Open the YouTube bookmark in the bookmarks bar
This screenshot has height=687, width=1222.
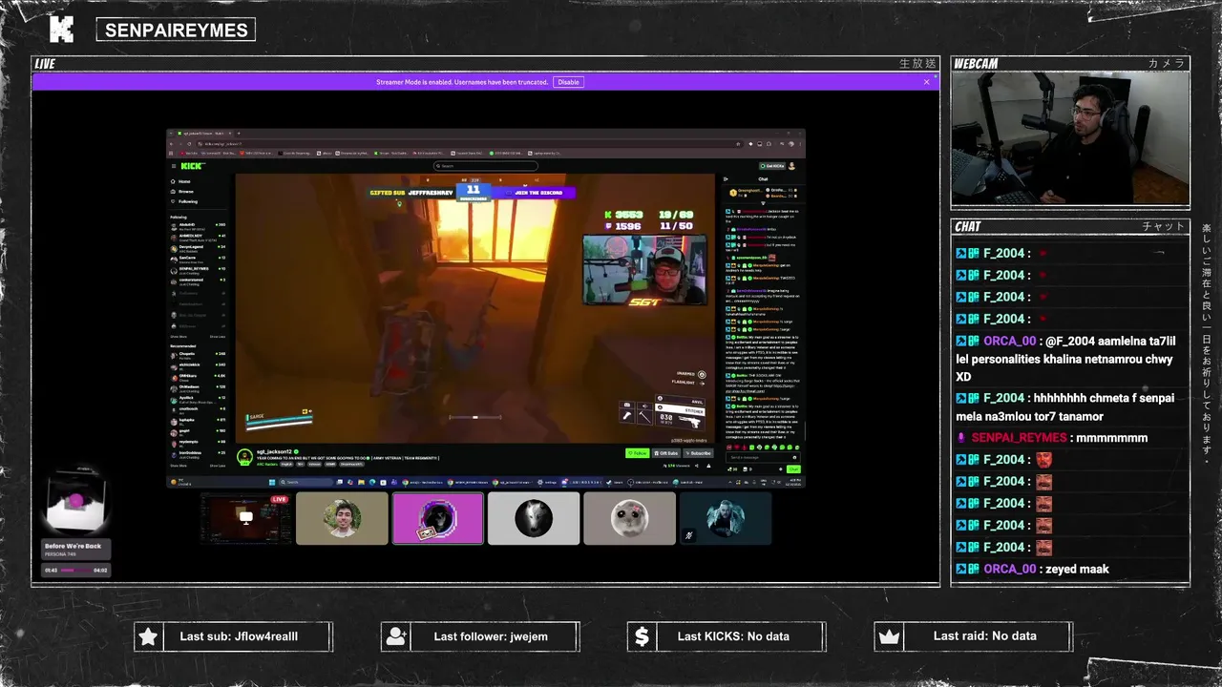(x=189, y=154)
